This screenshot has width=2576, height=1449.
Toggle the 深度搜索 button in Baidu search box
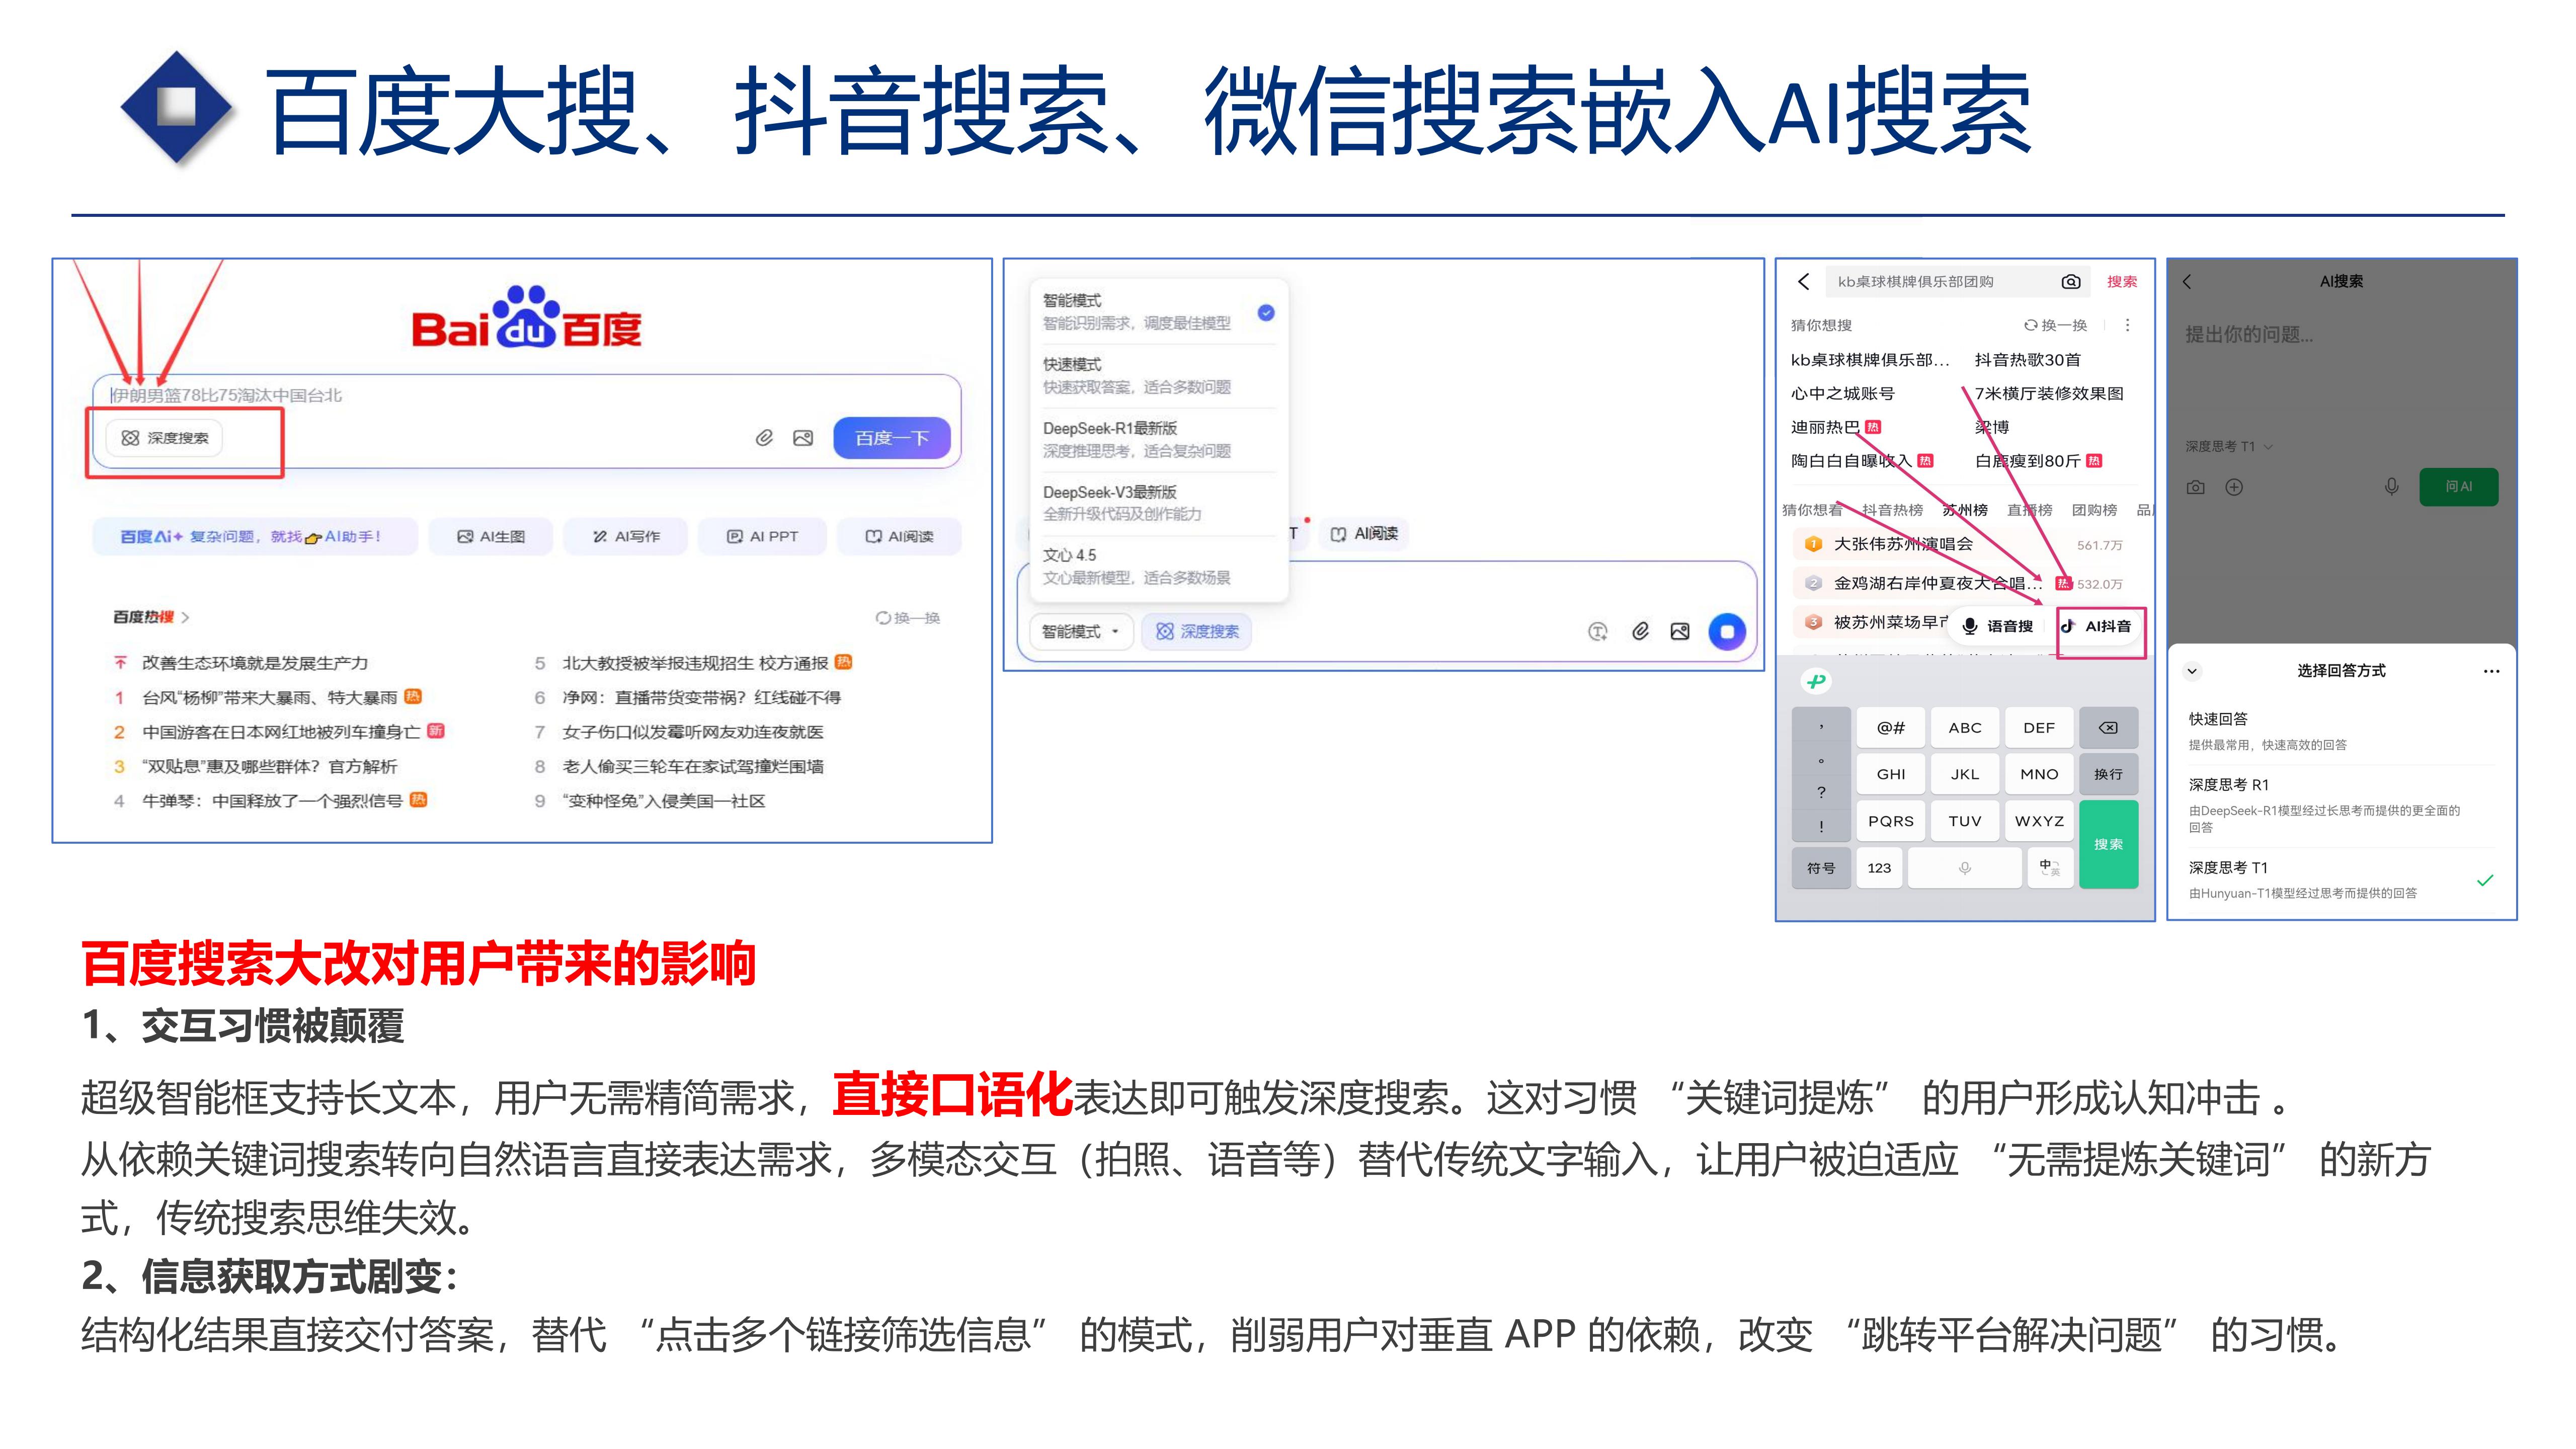point(165,438)
